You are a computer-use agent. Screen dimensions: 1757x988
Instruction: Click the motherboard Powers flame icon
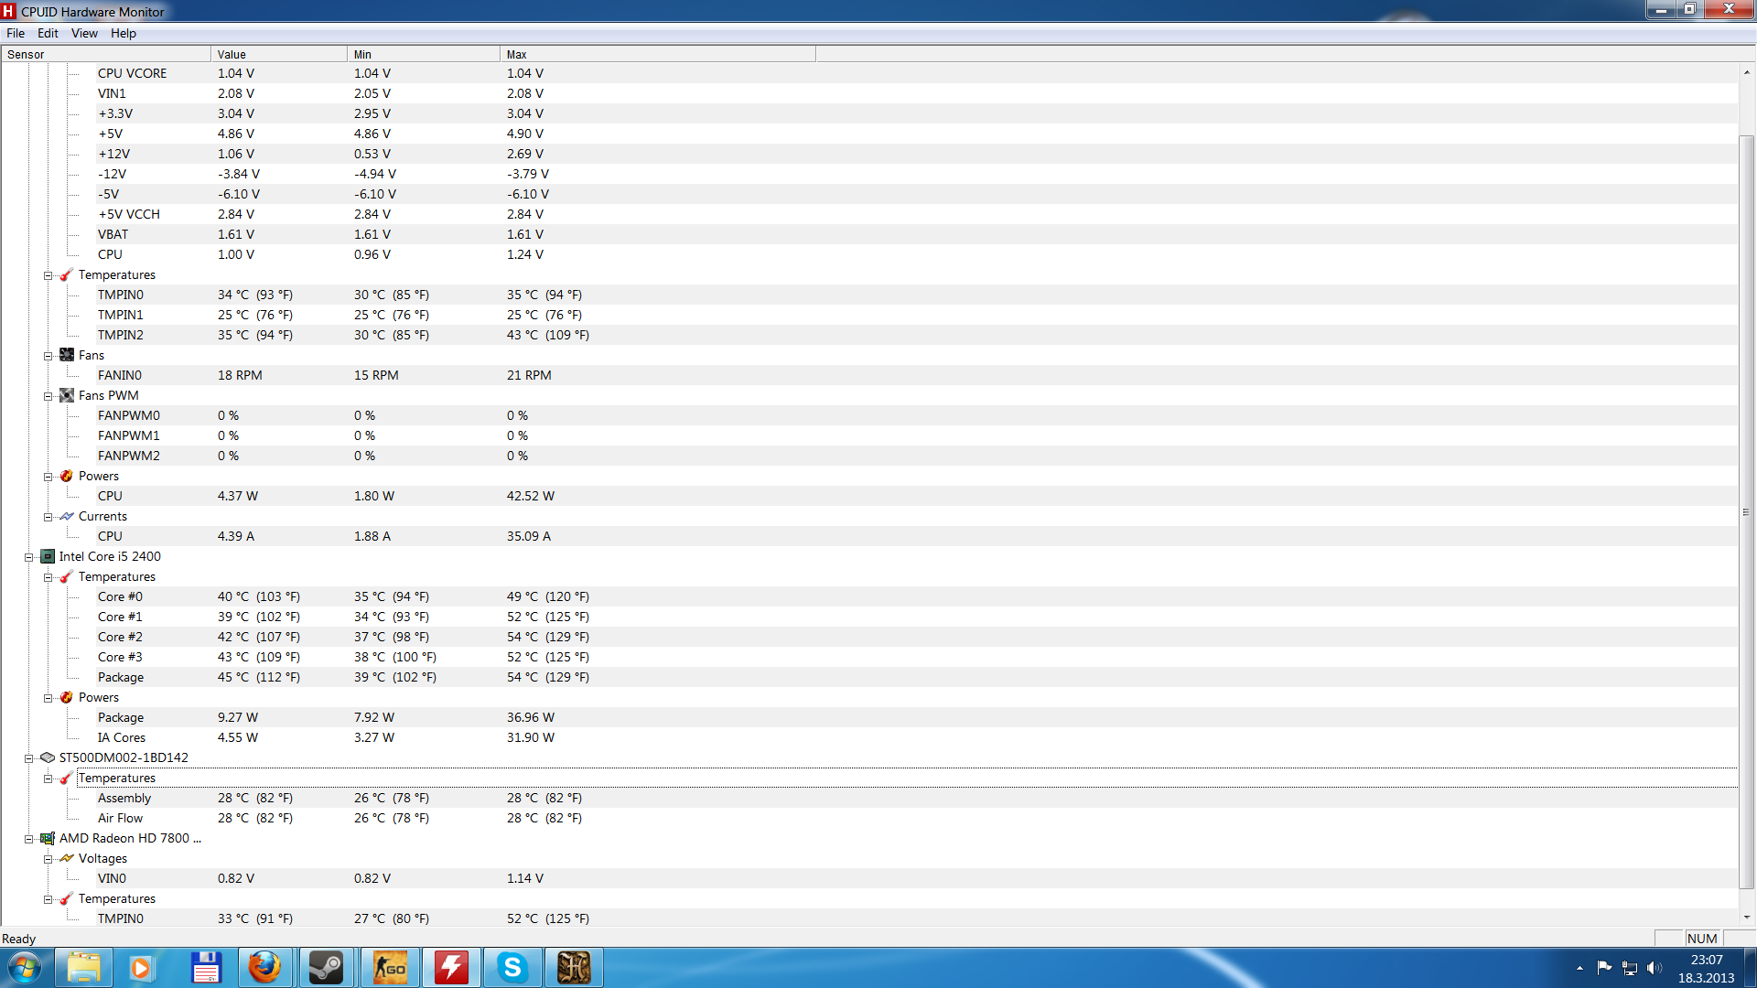tap(66, 476)
